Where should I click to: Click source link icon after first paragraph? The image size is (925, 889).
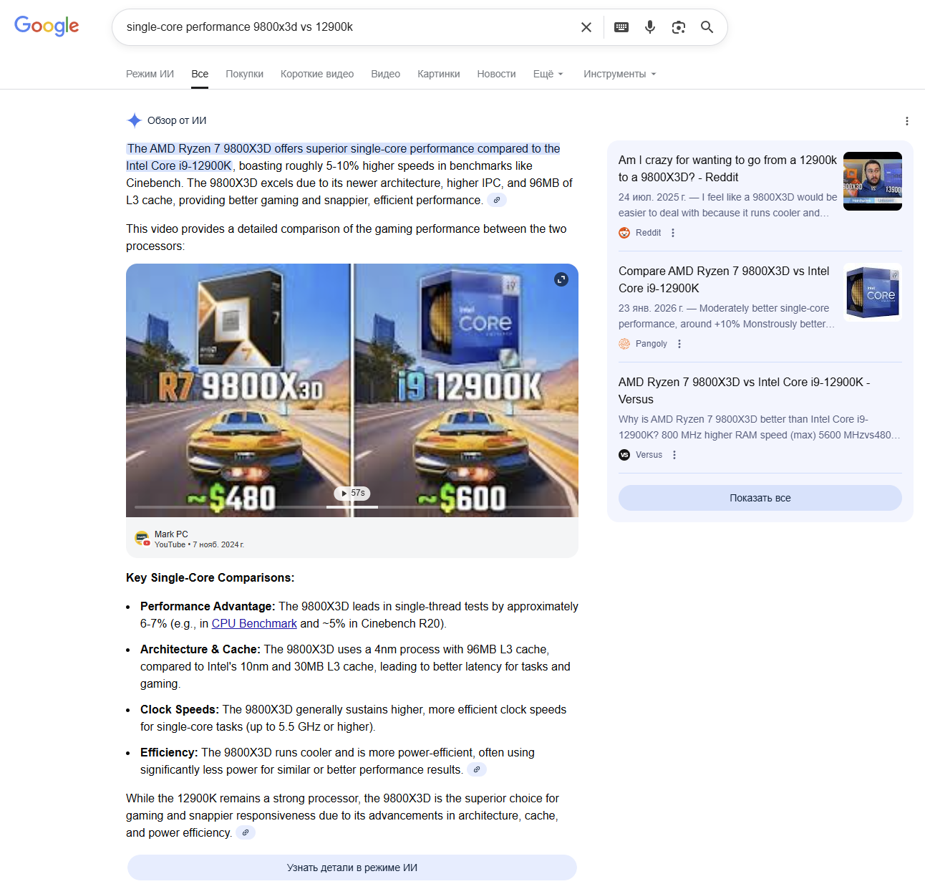497,200
